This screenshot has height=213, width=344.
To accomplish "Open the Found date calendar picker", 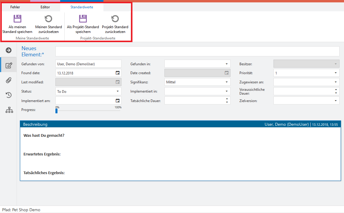I will click(x=118, y=73).
